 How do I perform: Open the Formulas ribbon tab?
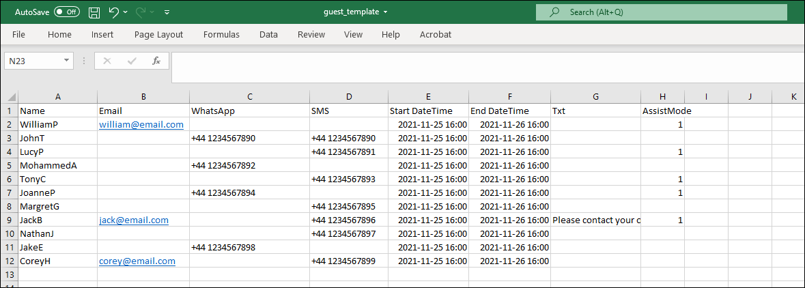click(221, 34)
